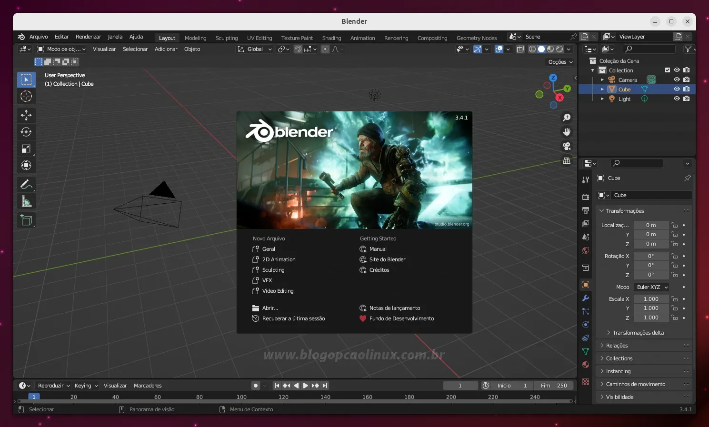
Task: Switch to the Modeling workspace tab
Action: 196,38
